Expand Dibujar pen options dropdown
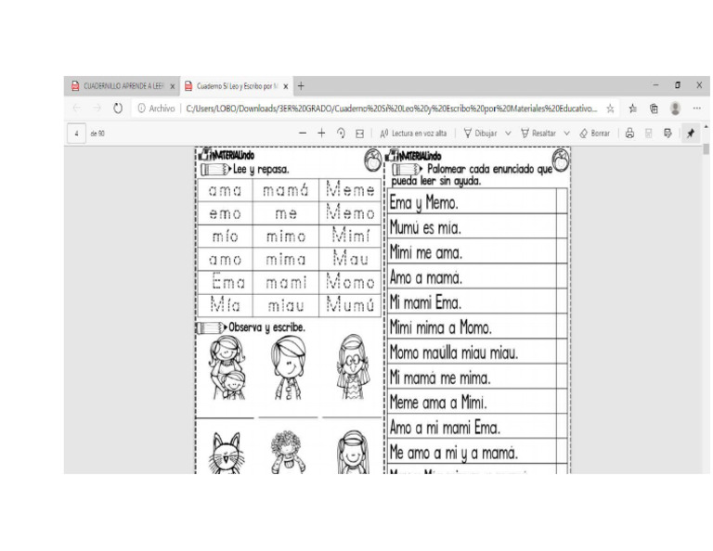Viewport: 713px width, 551px height. pos(508,133)
